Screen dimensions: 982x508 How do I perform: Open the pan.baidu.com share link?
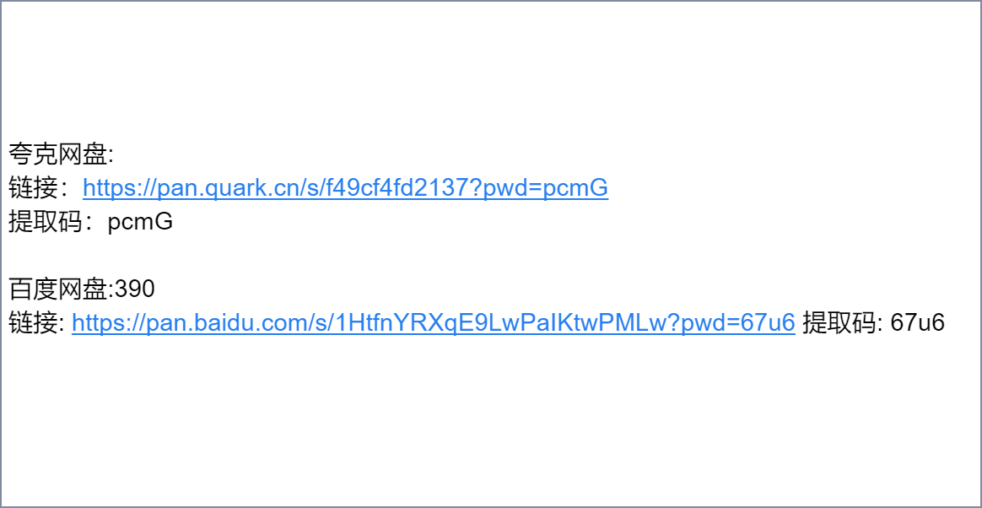434,322
